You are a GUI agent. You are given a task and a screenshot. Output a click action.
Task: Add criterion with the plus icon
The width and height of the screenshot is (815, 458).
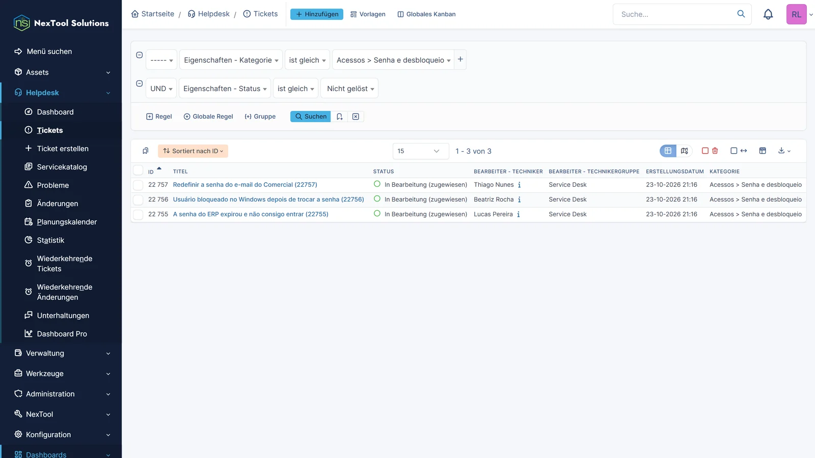point(460,60)
